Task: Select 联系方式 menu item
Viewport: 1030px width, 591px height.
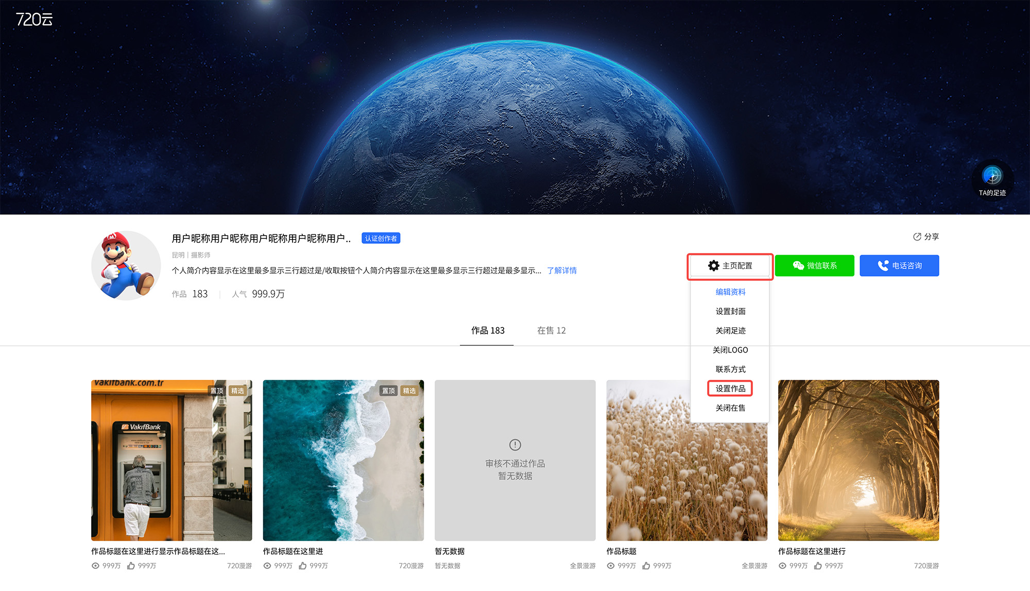Action: click(x=730, y=369)
